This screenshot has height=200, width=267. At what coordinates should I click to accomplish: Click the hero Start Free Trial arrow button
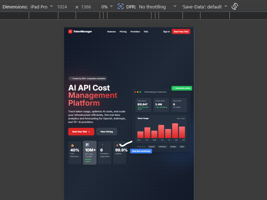81,132
